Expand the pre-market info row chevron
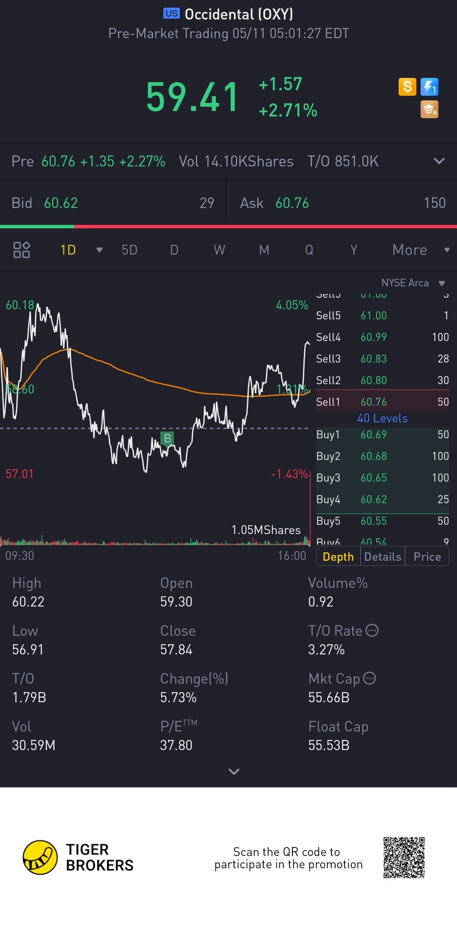Image resolution: width=457 pixels, height=928 pixels. [x=439, y=161]
